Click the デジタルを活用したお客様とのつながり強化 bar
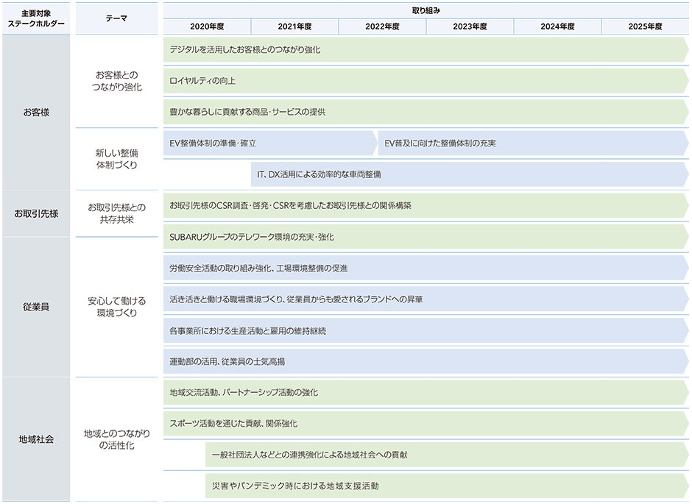692x504 pixels. pyautogui.click(x=426, y=50)
